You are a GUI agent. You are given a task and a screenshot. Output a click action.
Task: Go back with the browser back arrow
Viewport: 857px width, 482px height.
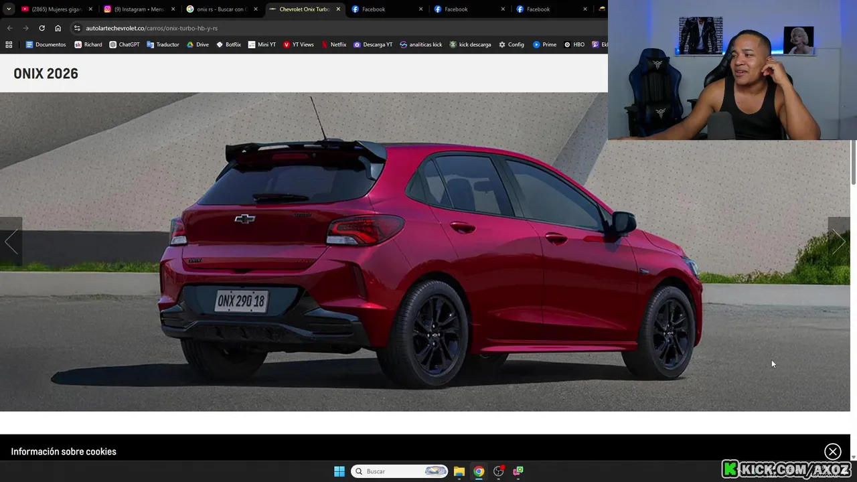[x=9, y=28]
